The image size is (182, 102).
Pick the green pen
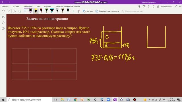coord(47,11)
